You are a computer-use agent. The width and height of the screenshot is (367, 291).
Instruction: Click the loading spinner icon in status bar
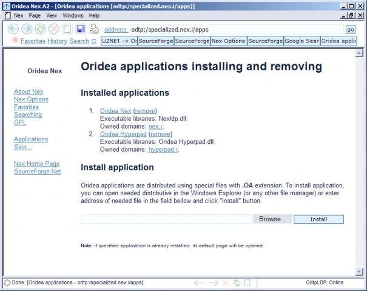tap(7, 283)
